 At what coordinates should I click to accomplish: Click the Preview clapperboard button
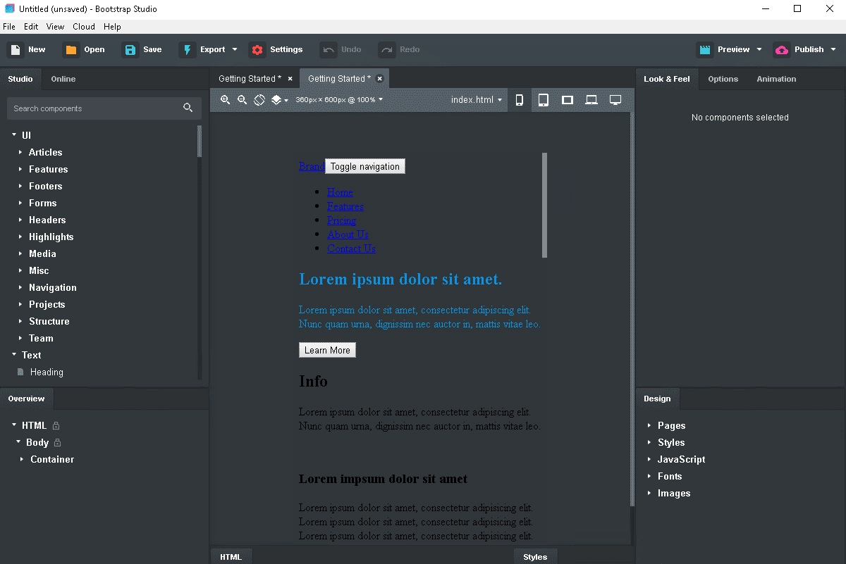(724, 49)
